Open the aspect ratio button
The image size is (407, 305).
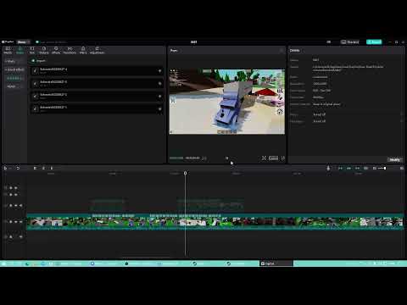[x=273, y=158]
